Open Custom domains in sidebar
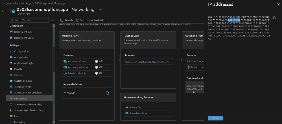 tap(23, 81)
